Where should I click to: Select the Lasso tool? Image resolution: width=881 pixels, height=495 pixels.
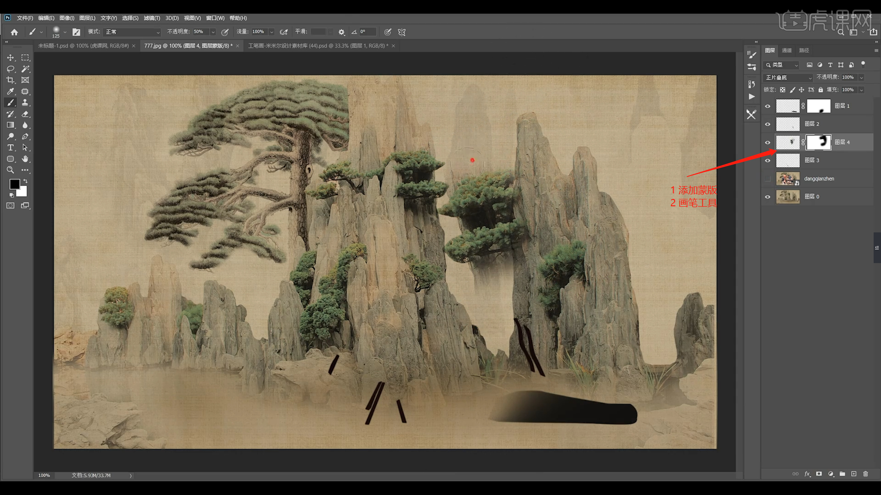pos(11,69)
